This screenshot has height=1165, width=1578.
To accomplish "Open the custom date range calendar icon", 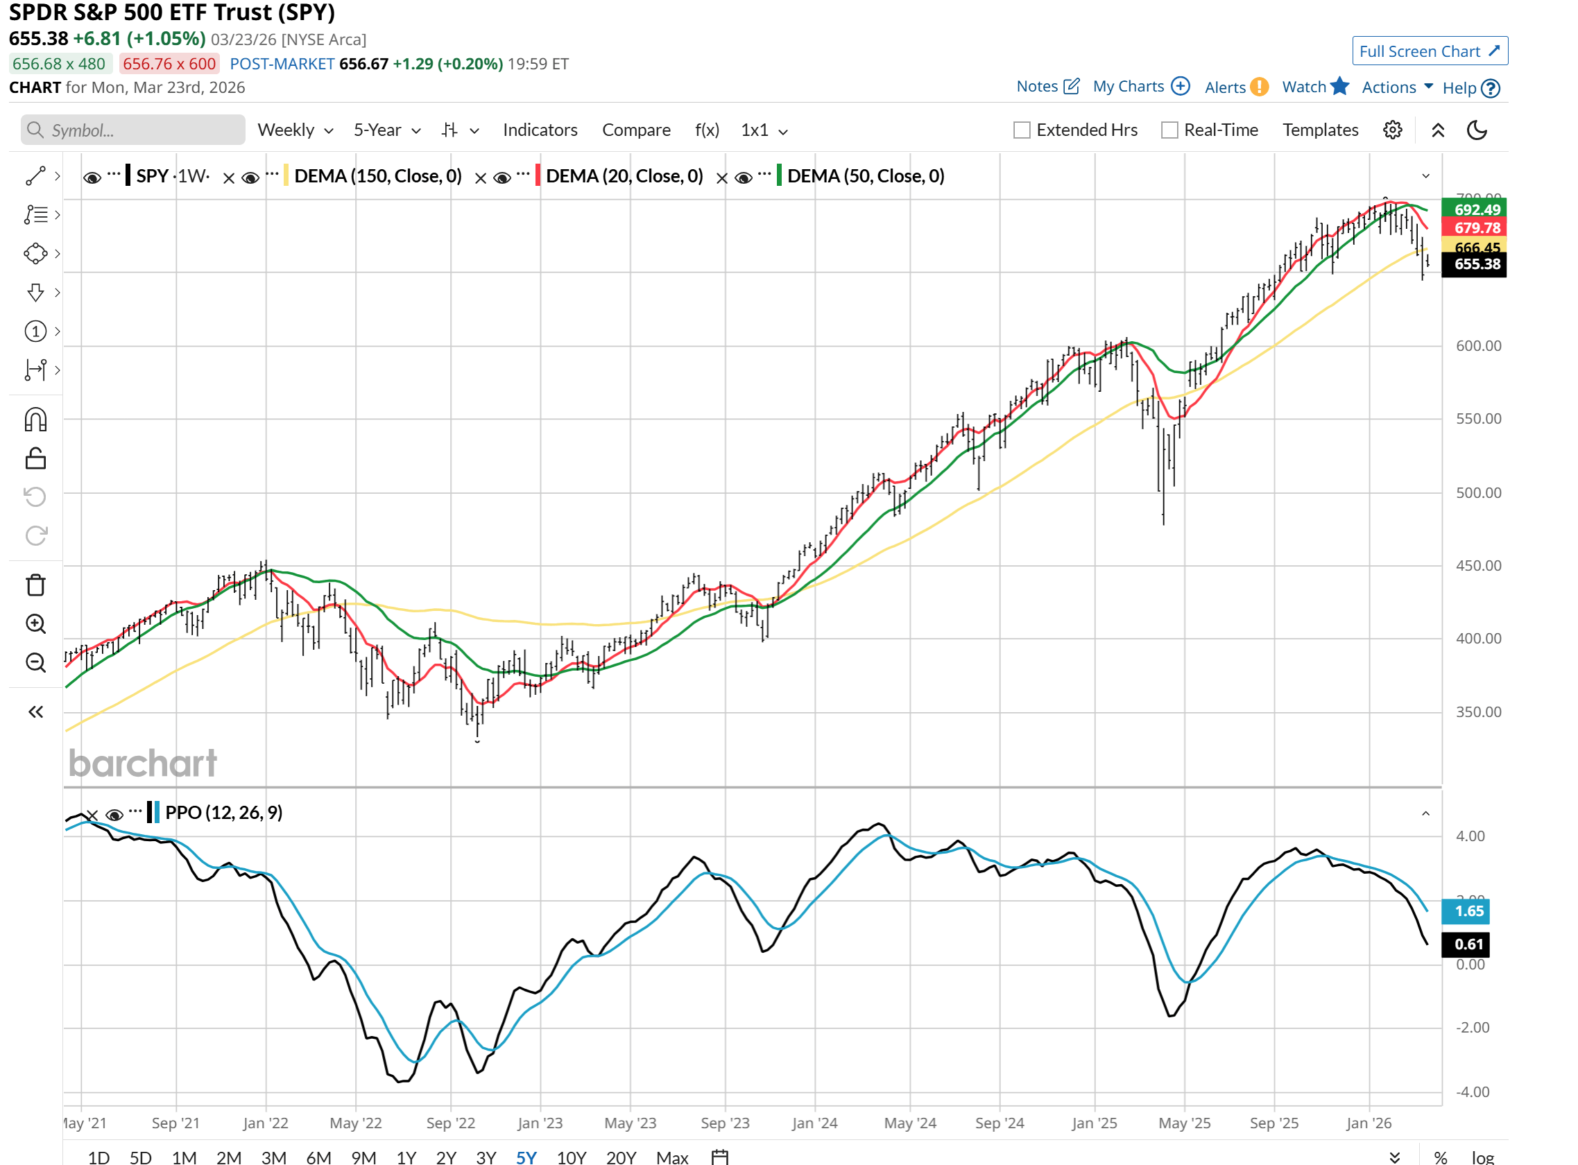I will click(x=719, y=1157).
